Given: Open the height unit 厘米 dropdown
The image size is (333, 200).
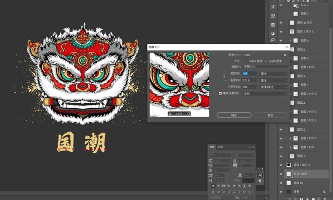Looking at the screenshot, I should pyautogui.click(x=274, y=81).
